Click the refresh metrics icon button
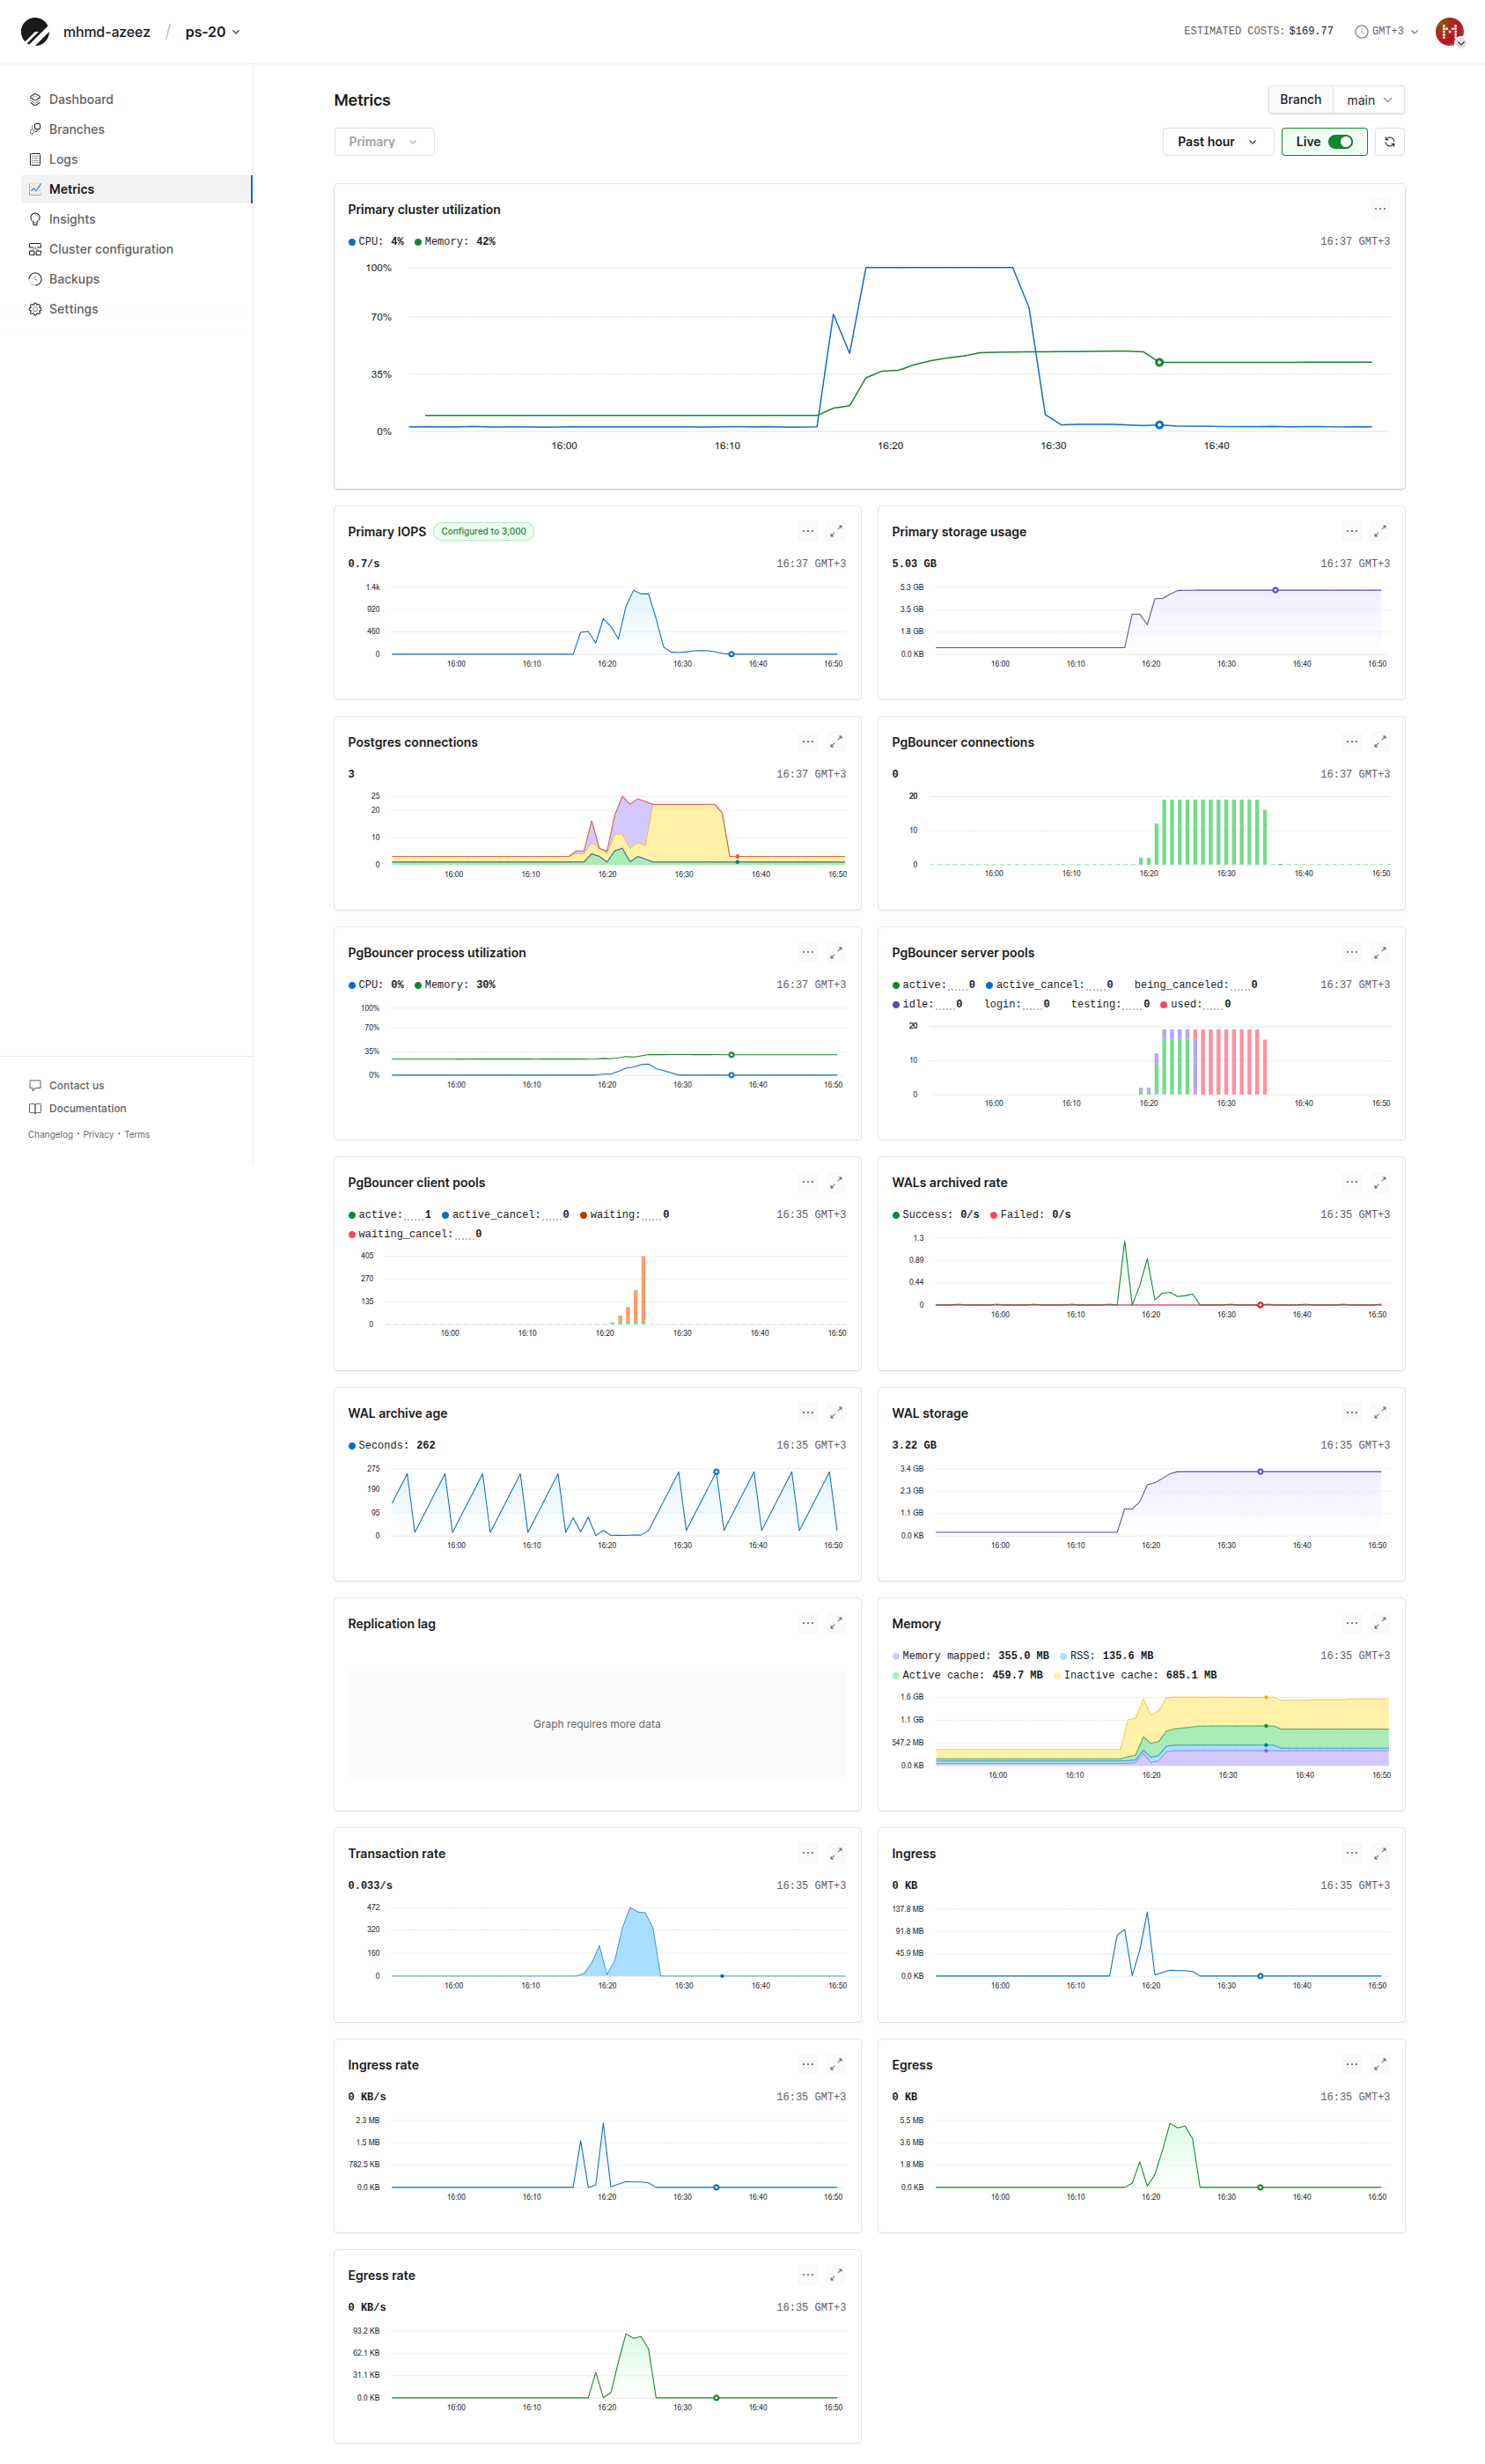The height and width of the screenshot is (2464, 1485). click(1389, 142)
